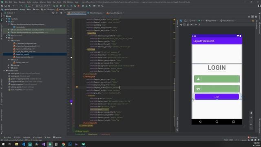The height and width of the screenshot is (147, 261).
Task: Click the Android recents square in preview
Action: 233,122
